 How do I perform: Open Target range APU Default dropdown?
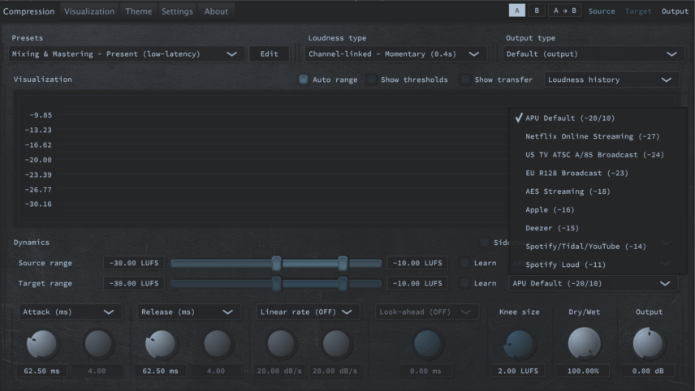click(593, 283)
